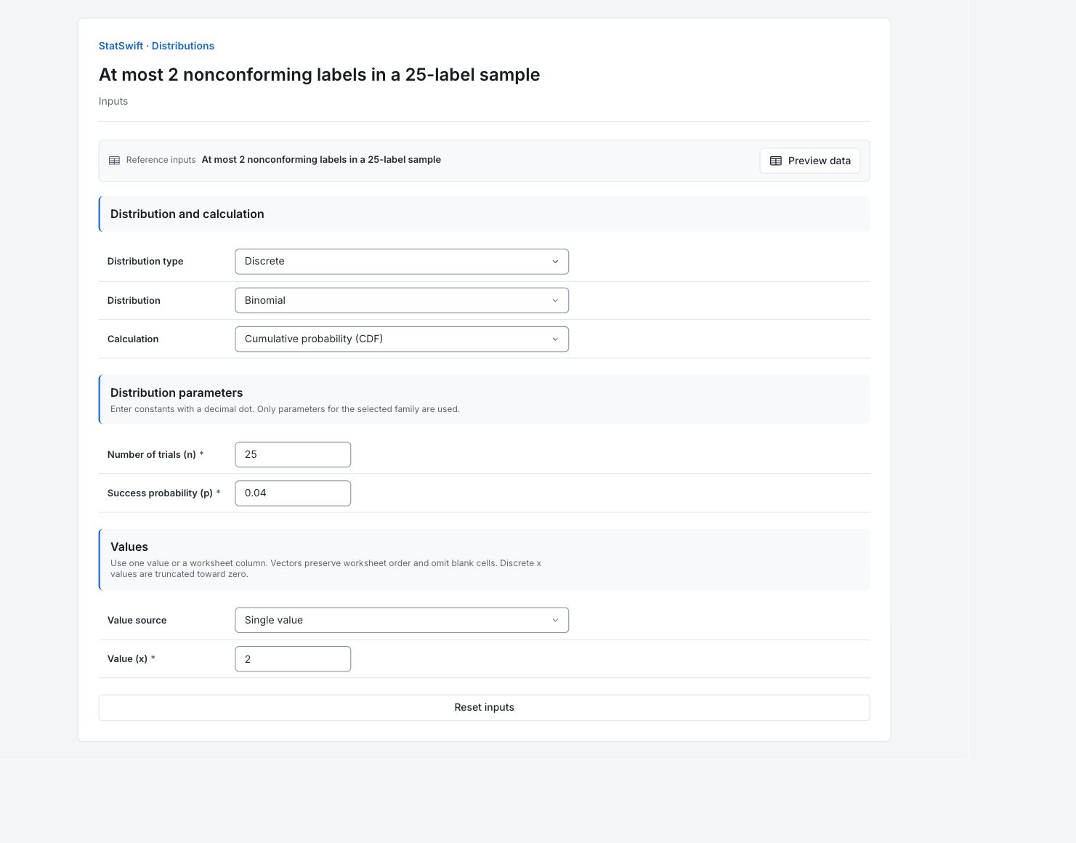Open the Preview data button
The width and height of the screenshot is (1076, 843).
[x=810, y=161]
